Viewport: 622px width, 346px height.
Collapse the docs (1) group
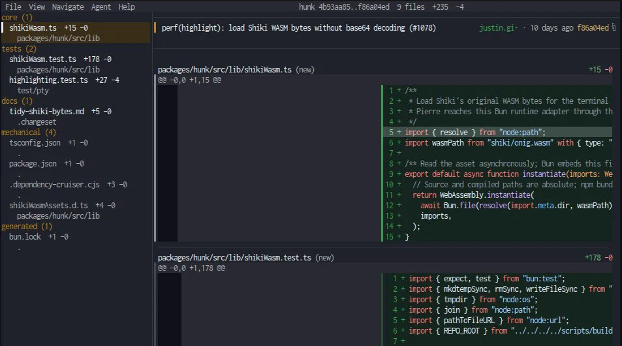pos(17,101)
